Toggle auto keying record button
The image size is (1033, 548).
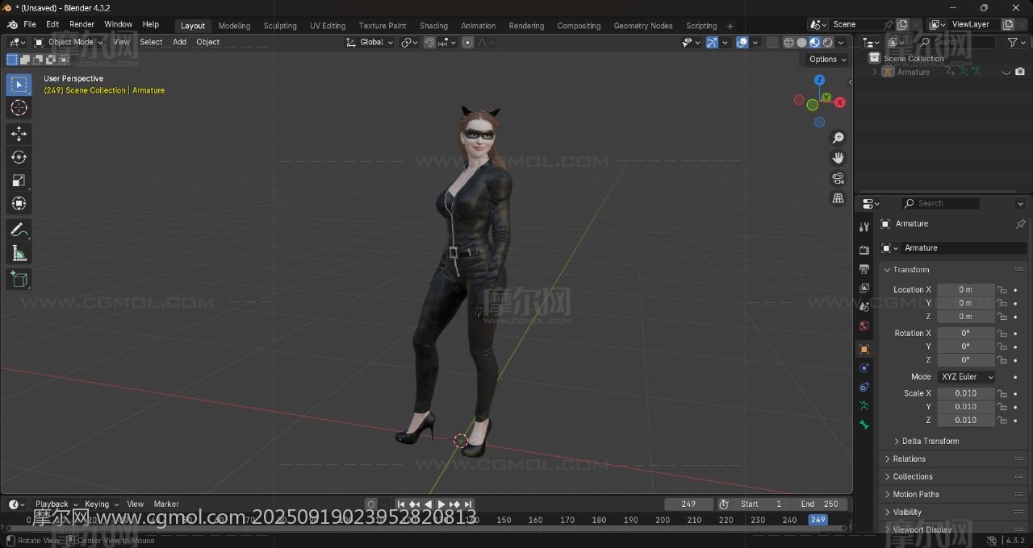coord(371,504)
